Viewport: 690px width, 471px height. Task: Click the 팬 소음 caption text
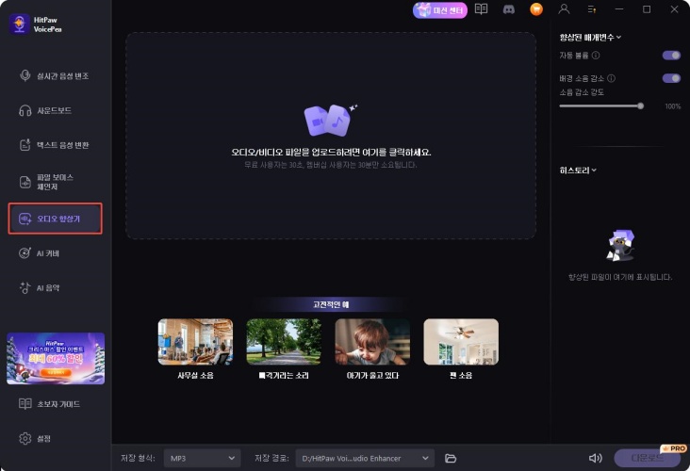(461, 375)
